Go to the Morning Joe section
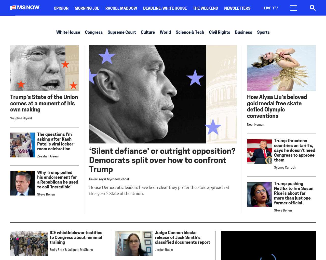This screenshot has height=260, width=326. point(87,8)
